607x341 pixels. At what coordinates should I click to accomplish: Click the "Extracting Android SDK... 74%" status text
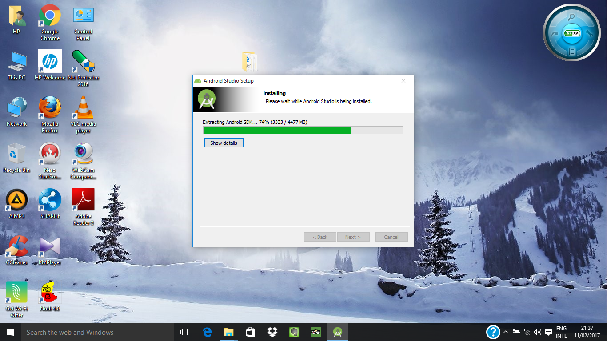[255, 122]
